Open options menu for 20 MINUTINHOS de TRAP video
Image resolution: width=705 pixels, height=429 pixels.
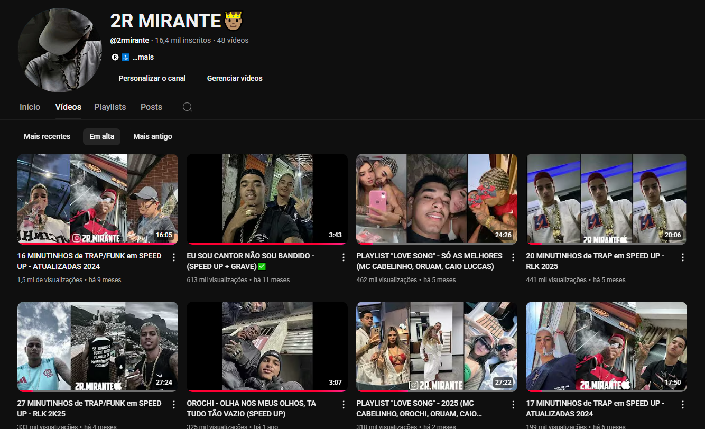pyautogui.click(x=682, y=257)
